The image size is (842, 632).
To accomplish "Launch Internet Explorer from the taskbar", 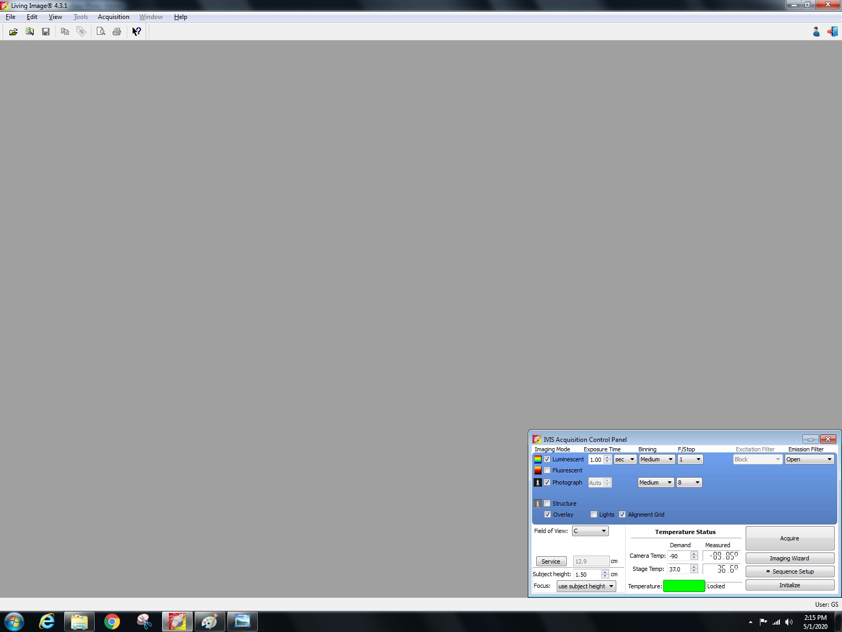I will tap(47, 622).
